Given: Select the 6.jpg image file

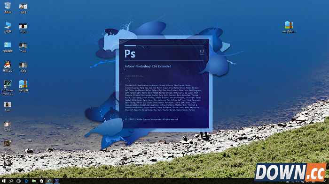Looking at the screenshot, I should [x=23, y=28].
